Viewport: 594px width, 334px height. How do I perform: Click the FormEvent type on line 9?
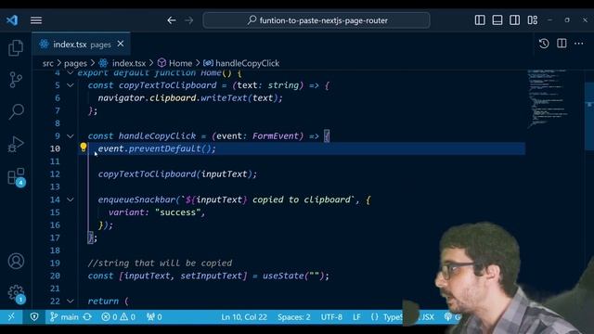276,136
